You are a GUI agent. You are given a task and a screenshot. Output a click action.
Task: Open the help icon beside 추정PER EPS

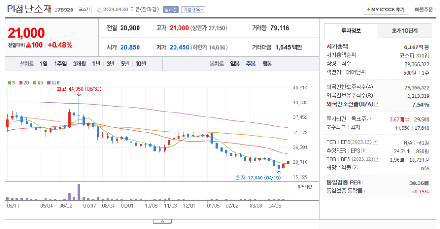[x=364, y=151]
